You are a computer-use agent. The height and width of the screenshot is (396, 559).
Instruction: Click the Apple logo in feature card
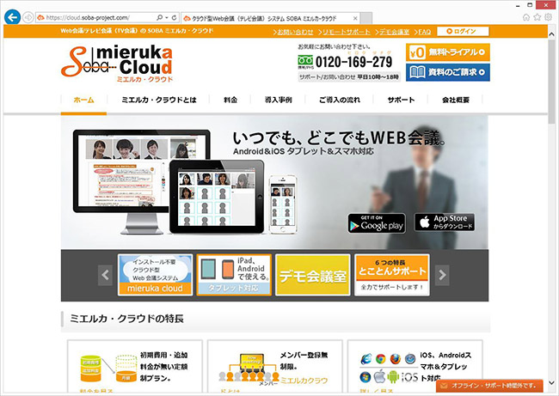(x=379, y=376)
